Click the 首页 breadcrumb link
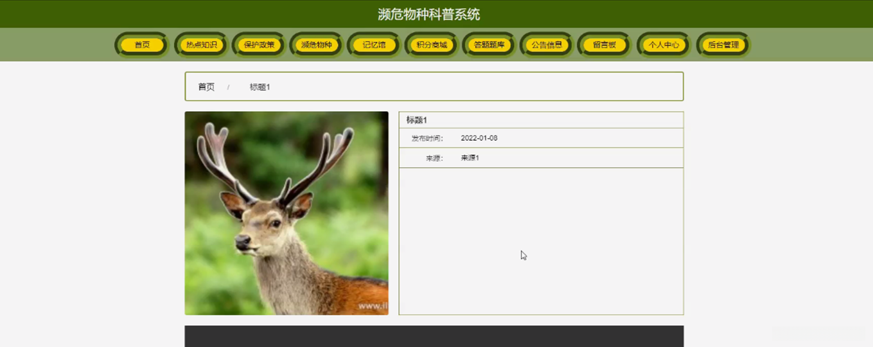 (x=206, y=87)
